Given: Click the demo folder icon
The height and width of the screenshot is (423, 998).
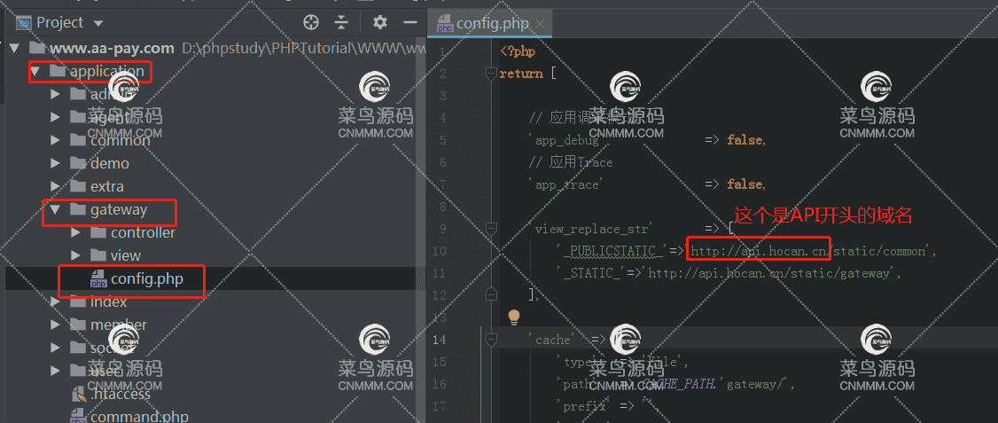Looking at the screenshot, I should click(78, 163).
